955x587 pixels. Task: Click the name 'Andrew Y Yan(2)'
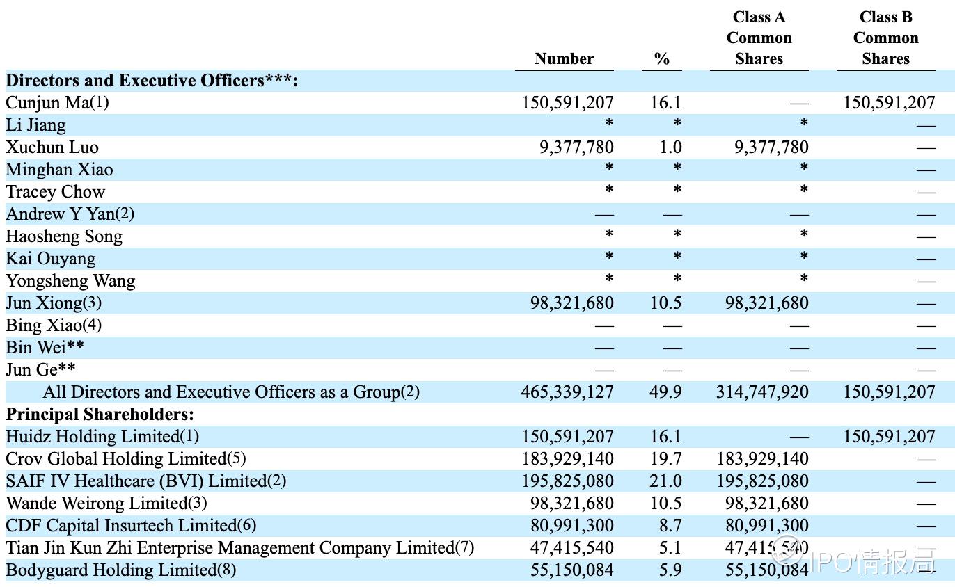click(70, 214)
